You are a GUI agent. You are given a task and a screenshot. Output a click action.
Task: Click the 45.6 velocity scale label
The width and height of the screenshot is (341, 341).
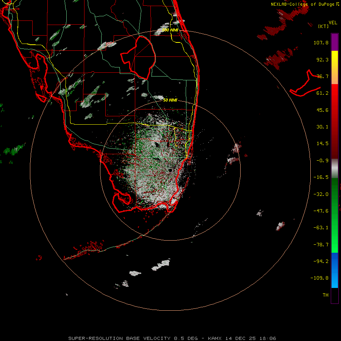tap(322, 110)
